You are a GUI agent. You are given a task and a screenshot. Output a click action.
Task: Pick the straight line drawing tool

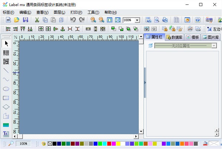tap(6, 70)
